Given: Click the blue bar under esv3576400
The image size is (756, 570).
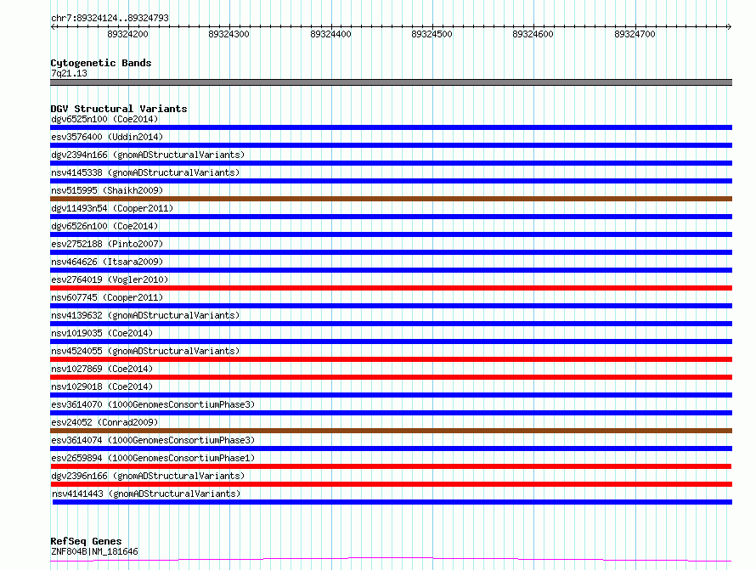Looking at the screenshot, I should click(x=391, y=145).
